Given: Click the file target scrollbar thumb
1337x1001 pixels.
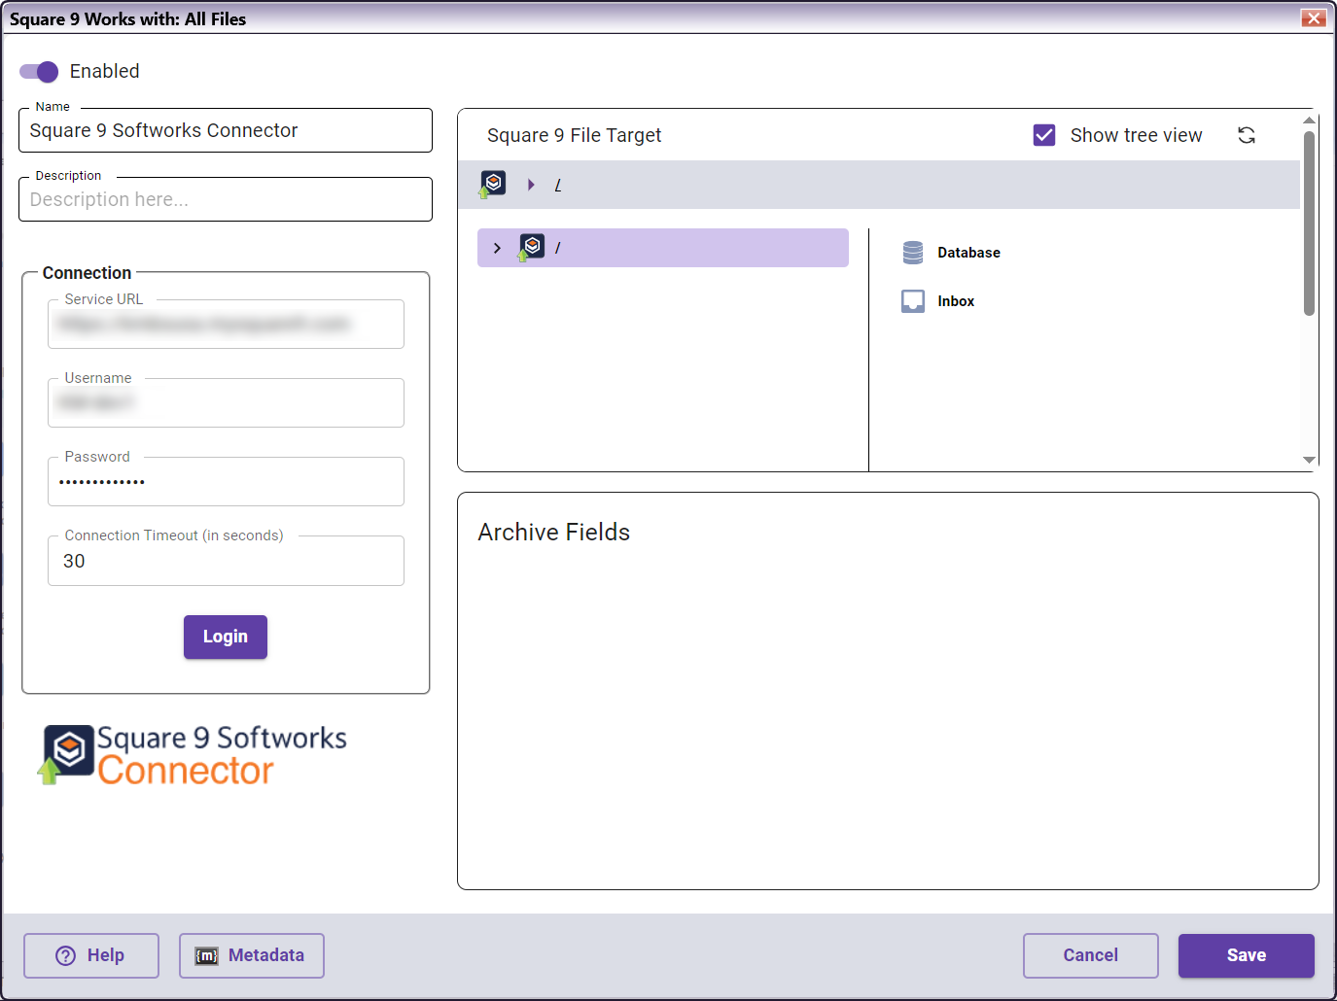Looking at the screenshot, I should click(1309, 224).
